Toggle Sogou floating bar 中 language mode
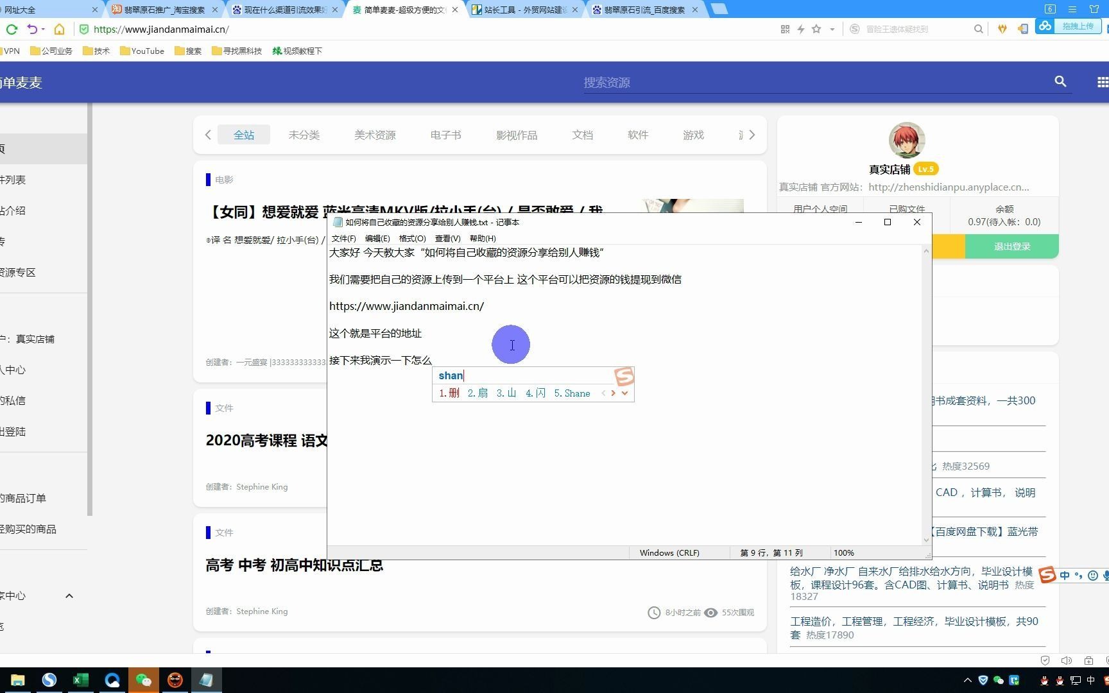The height and width of the screenshot is (693, 1109). [1065, 576]
